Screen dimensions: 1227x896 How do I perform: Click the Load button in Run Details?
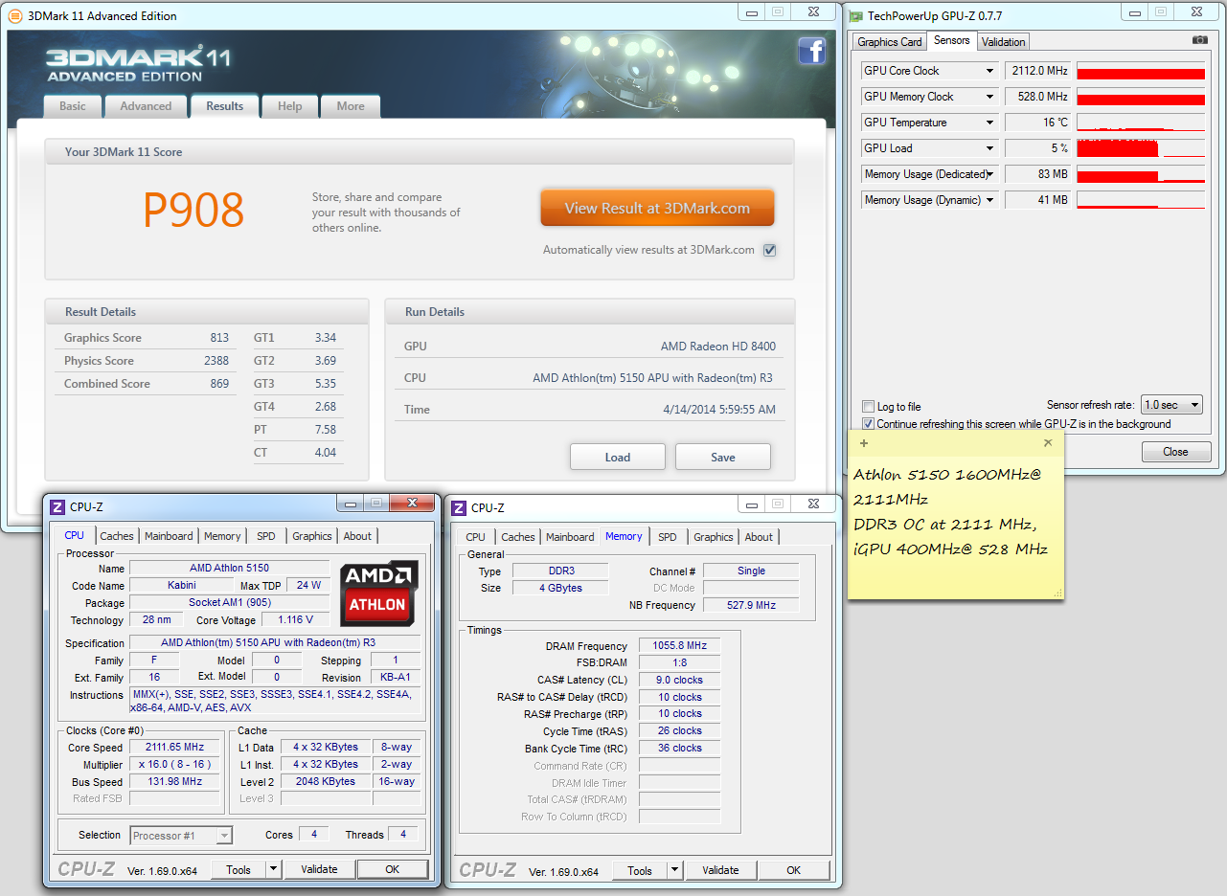(618, 457)
